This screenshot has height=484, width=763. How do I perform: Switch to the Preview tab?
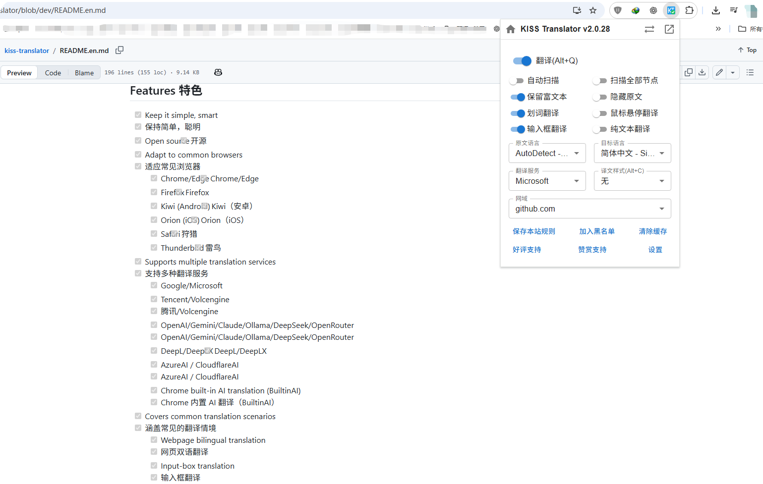tap(19, 73)
